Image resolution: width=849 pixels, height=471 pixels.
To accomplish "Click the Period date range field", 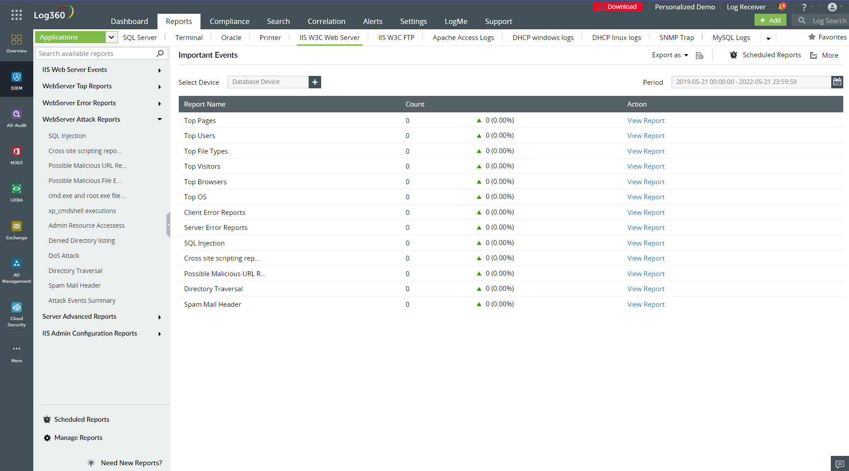I will coord(751,82).
